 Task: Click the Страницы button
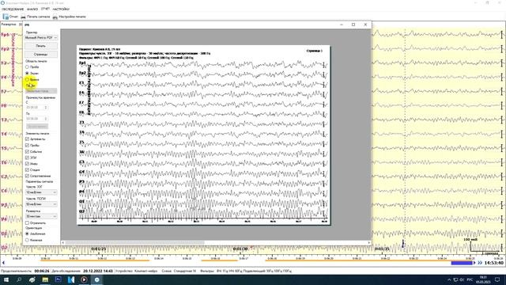point(41,55)
